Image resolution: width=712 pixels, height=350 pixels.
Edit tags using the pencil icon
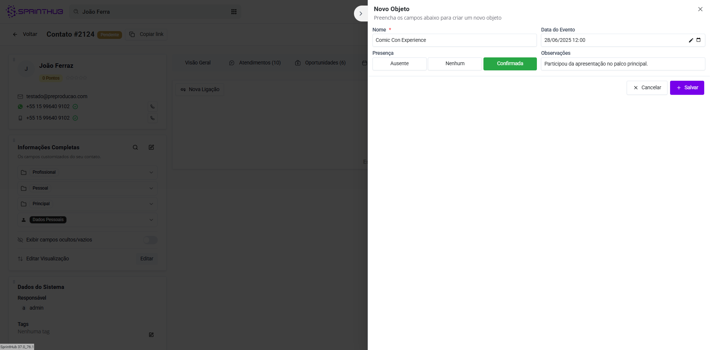tap(151, 335)
